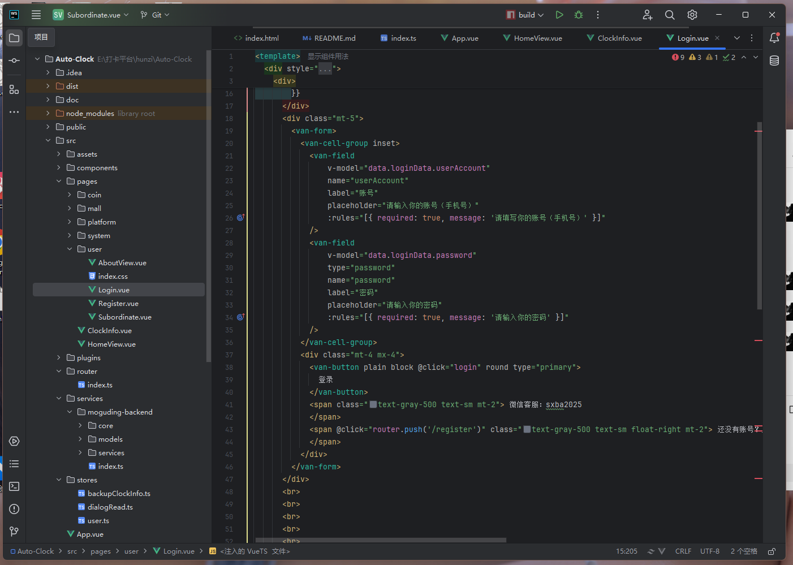Open the Problems tool window
The image size is (793, 565).
[14, 509]
